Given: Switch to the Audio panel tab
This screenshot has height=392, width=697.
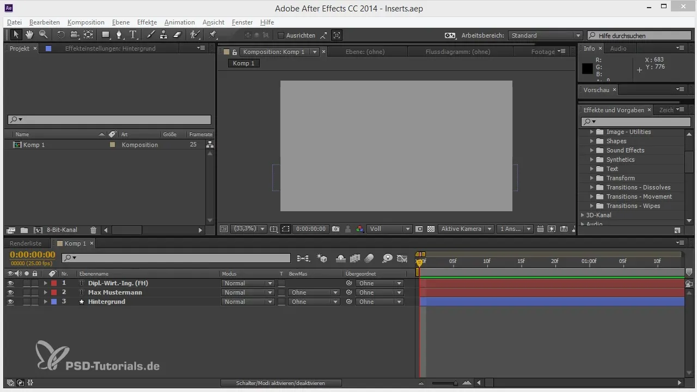Looking at the screenshot, I should click(618, 48).
